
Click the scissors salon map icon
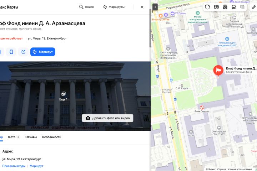pos(166,15)
